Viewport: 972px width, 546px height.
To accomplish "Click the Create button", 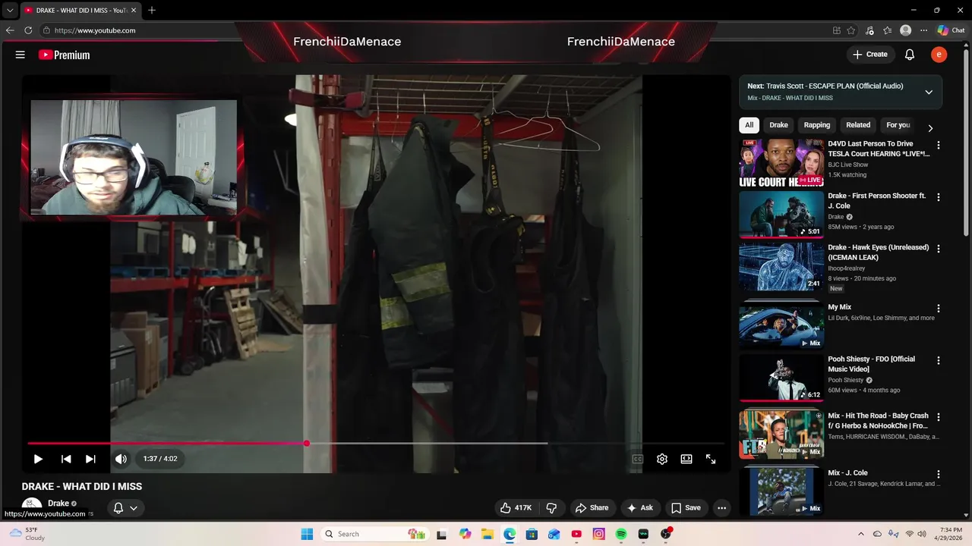I will click(870, 55).
